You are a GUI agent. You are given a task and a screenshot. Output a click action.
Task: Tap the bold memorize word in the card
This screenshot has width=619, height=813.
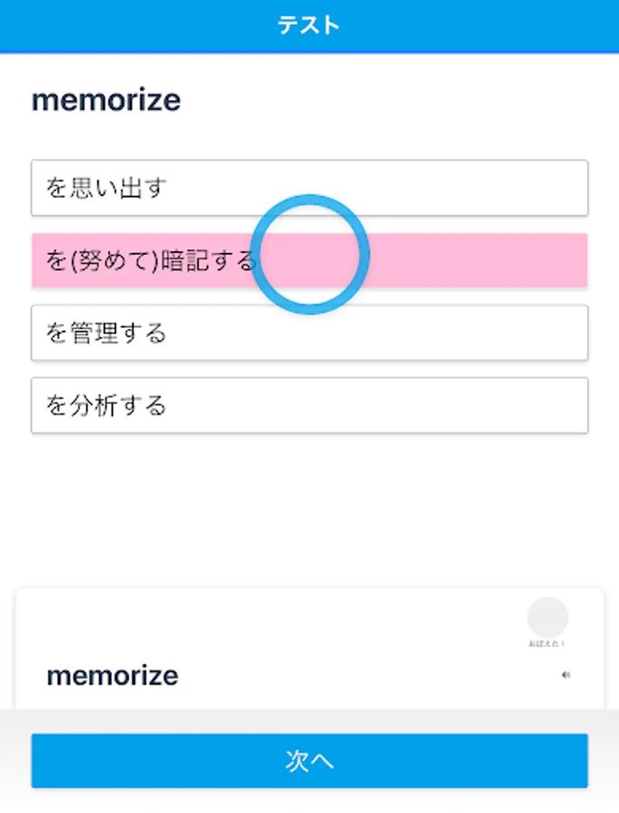(113, 676)
